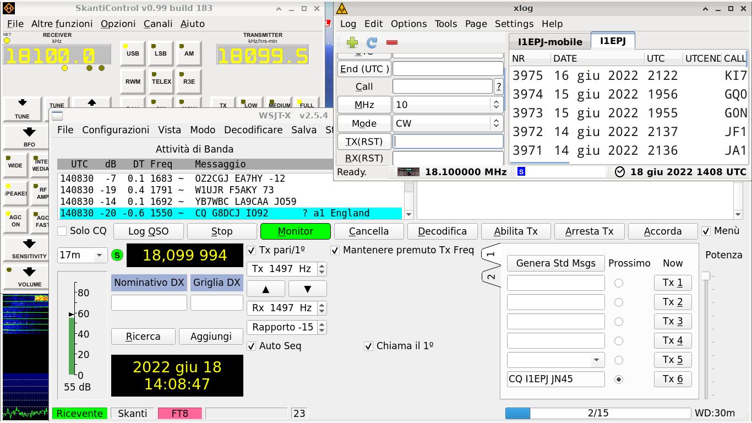The image size is (752, 423).
Task: Open the Decodificare menu in WSJT-X
Action: pyautogui.click(x=253, y=130)
